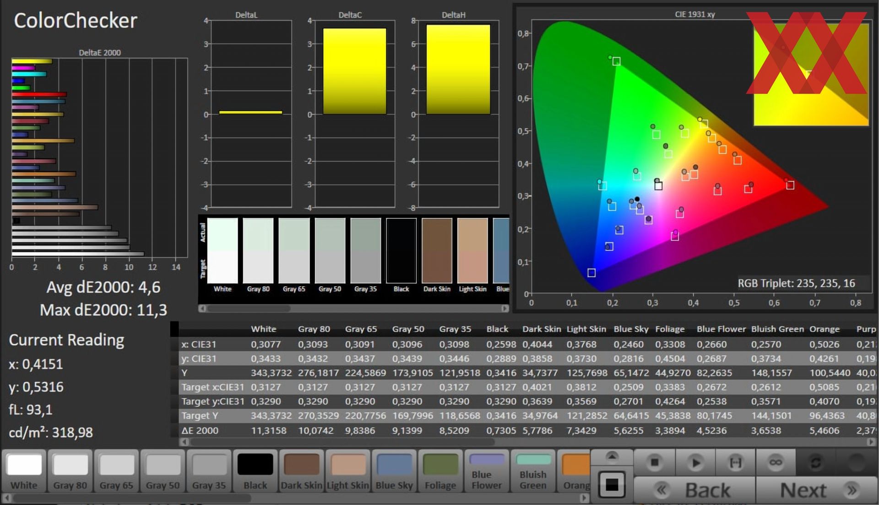The width and height of the screenshot is (879, 505).
Task: Click the Bluish Green column header
Action: 777,329
